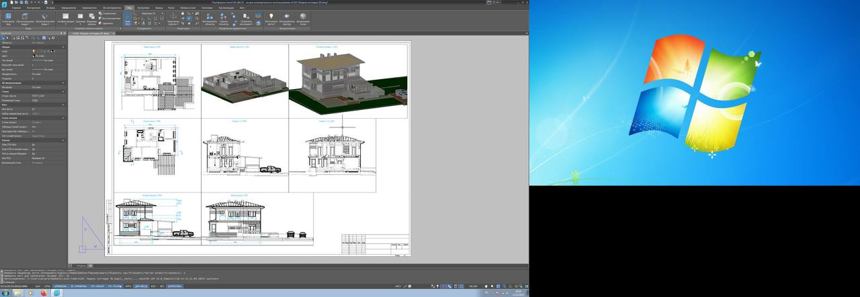Click ИЗО indicator in status bar
860x297 pixels.
[154, 286]
